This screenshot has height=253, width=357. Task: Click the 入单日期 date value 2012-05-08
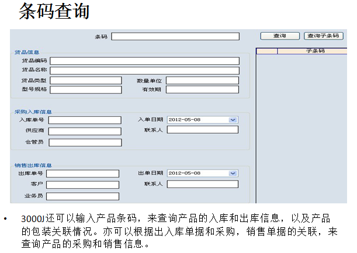(185, 120)
